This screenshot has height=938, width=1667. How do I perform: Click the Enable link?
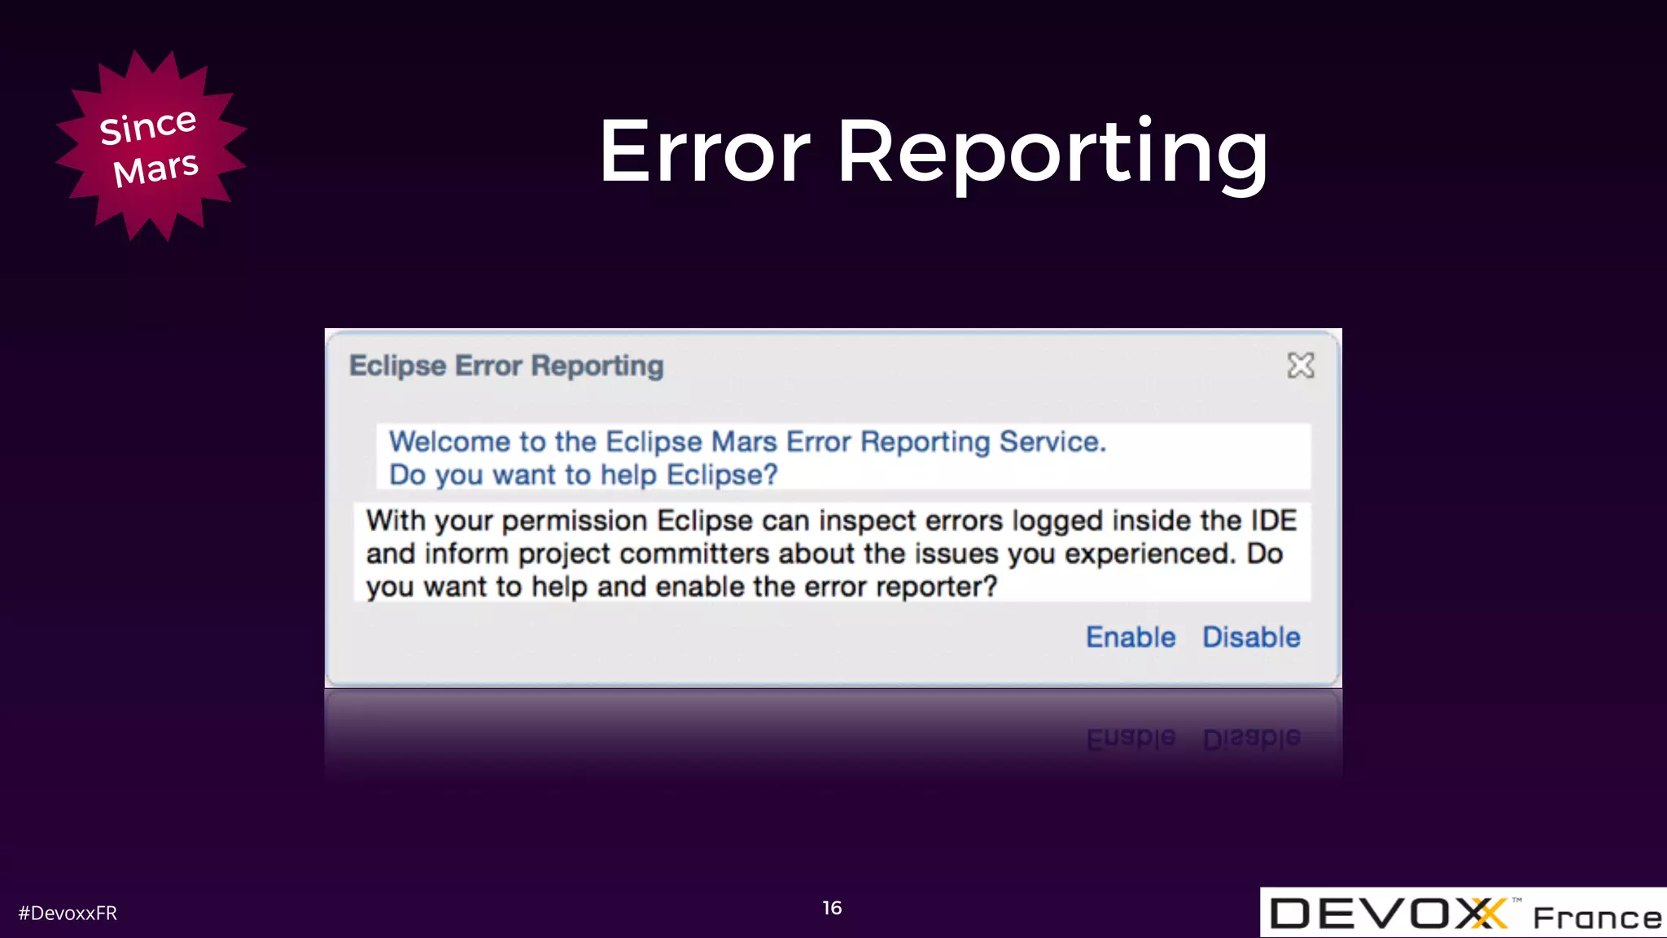coord(1131,637)
